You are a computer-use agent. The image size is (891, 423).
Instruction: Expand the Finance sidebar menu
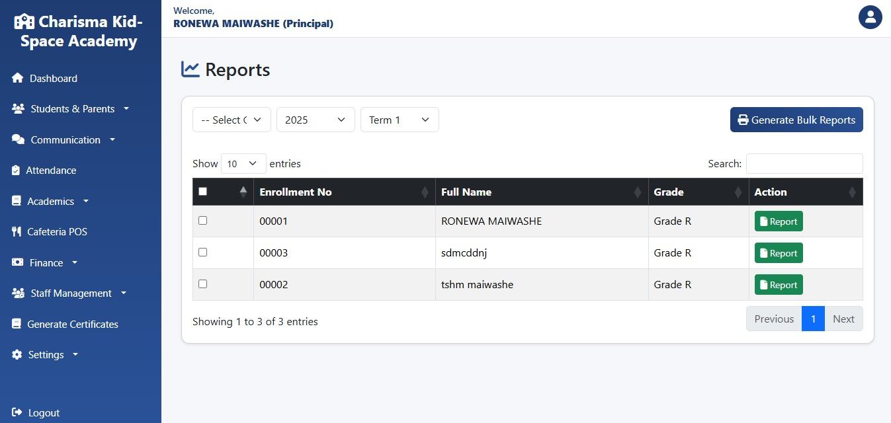46,263
